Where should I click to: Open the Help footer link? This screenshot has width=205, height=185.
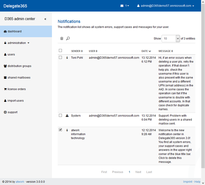pos(197,182)
